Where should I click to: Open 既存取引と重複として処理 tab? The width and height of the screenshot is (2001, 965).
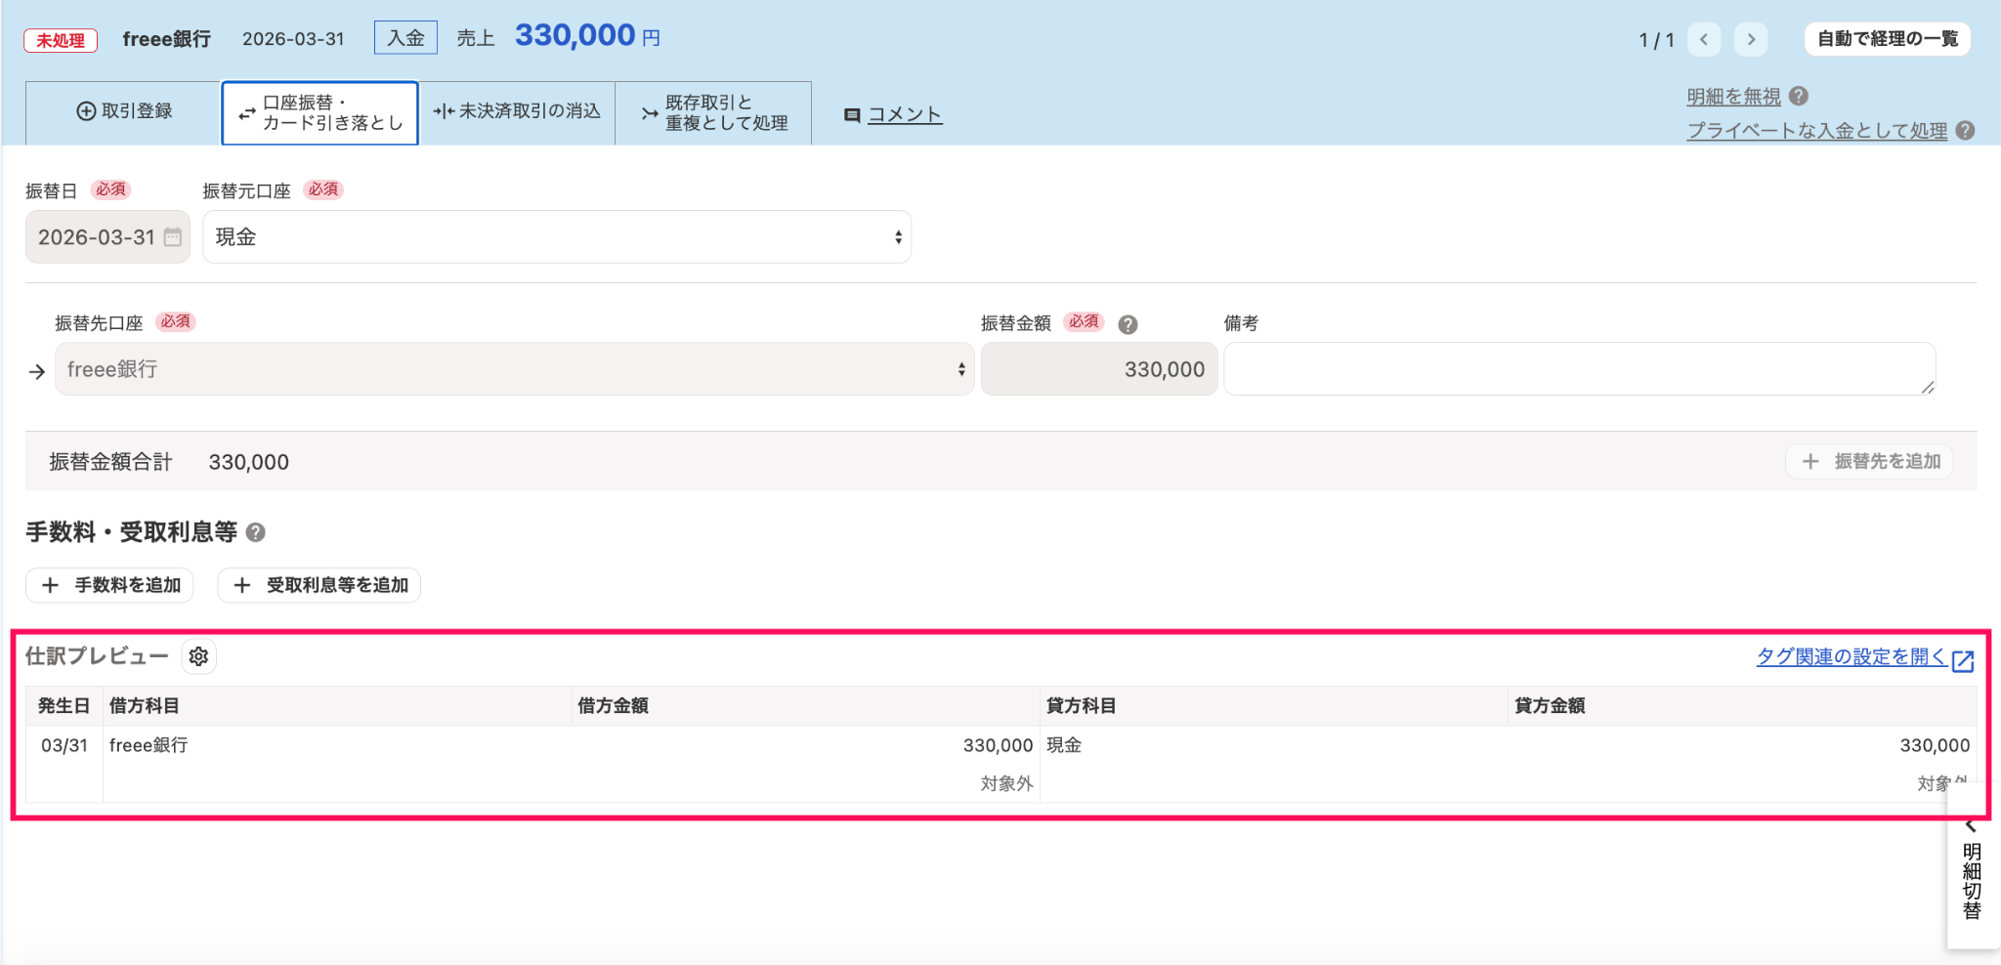(x=713, y=113)
